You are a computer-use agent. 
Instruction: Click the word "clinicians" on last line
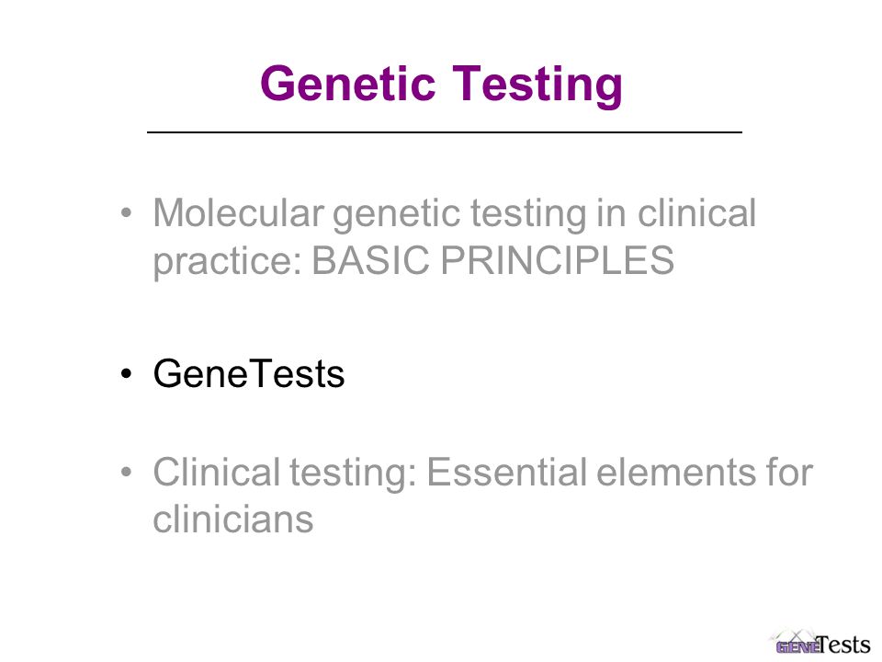[232, 519]
